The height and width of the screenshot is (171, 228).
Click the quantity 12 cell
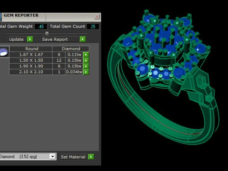tap(59, 60)
